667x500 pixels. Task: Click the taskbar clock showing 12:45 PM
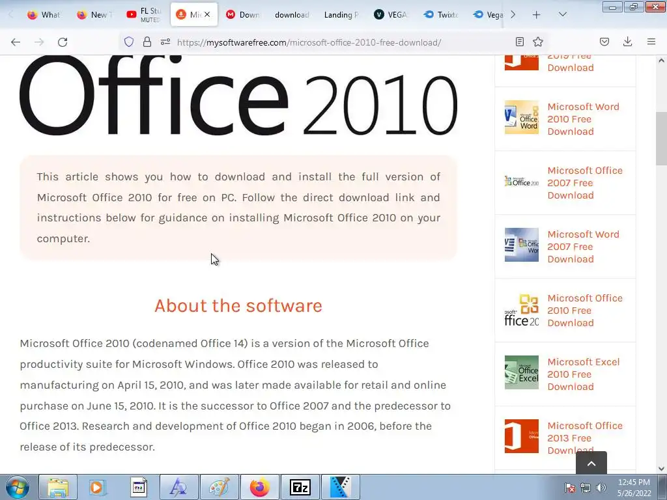pyautogui.click(x=634, y=487)
